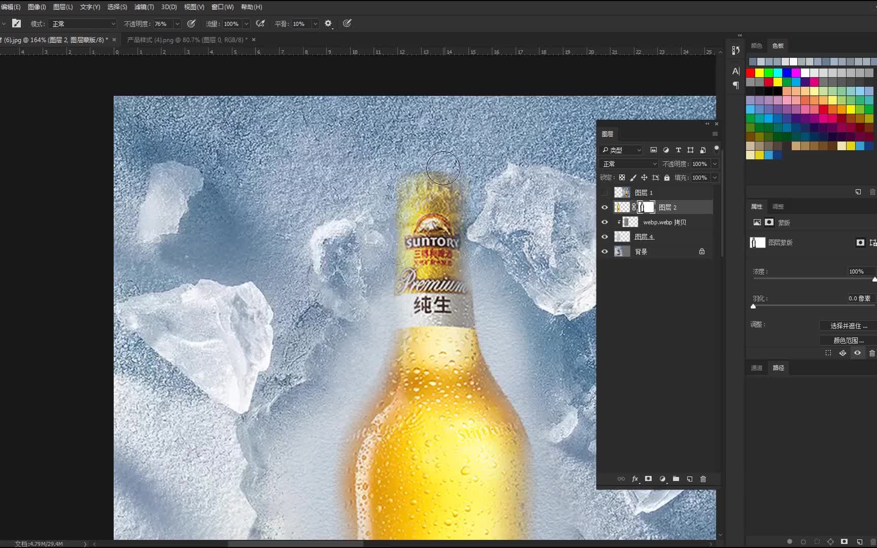Lock layer position icon
The width and height of the screenshot is (877, 548).
pos(644,178)
